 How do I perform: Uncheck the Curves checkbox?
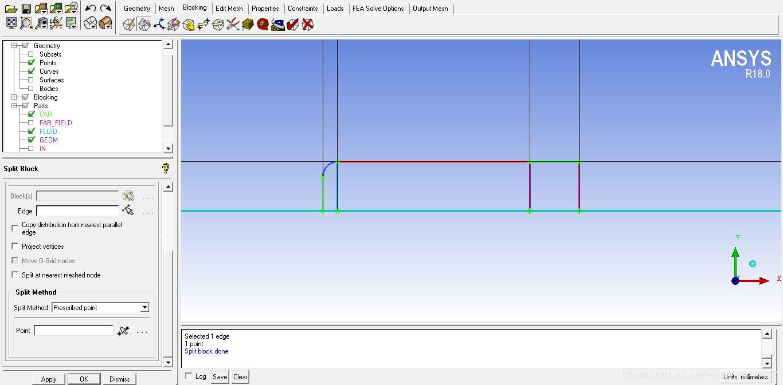click(31, 72)
